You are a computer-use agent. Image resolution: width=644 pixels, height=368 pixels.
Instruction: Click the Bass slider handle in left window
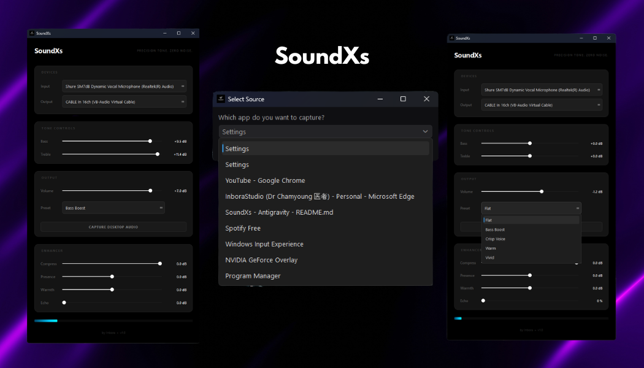pyautogui.click(x=150, y=141)
